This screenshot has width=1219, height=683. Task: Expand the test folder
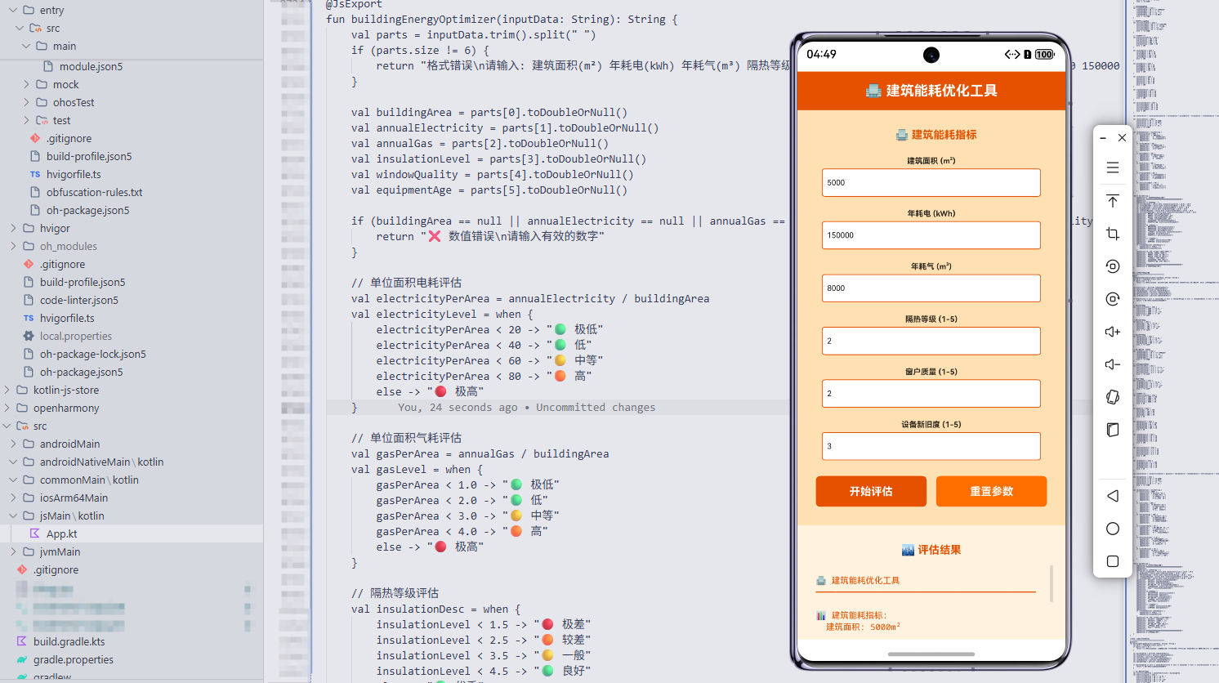click(x=26, y=120)
